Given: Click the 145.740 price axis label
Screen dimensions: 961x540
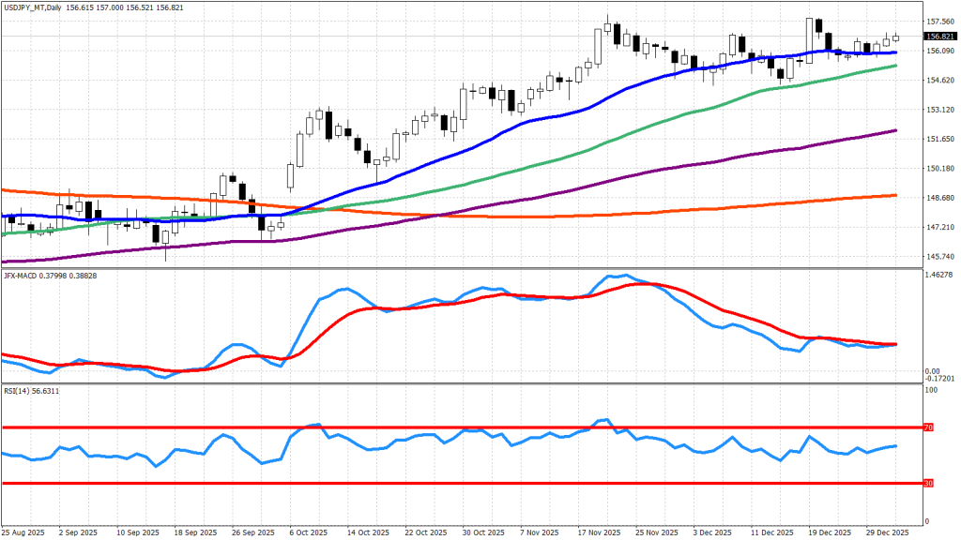Looking at the screenshot, I should click(x=939, y=256).
